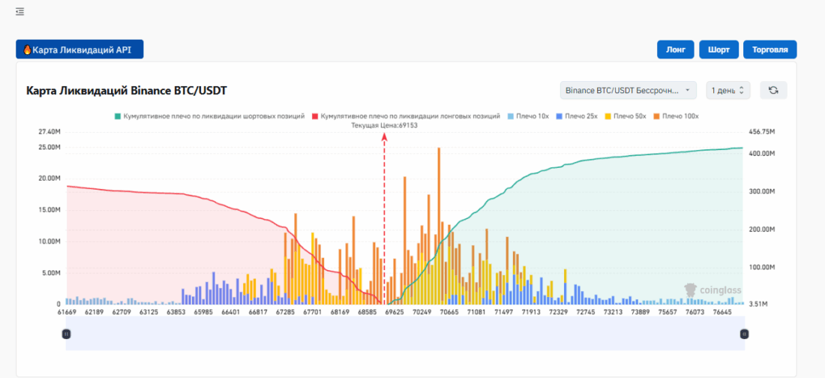Toggle cumulative short liquidation legend series
The height and width of the screenshot is (378, 825).
[209, 115]
